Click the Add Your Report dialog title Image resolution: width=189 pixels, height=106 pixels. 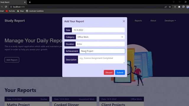pos(74,21)
